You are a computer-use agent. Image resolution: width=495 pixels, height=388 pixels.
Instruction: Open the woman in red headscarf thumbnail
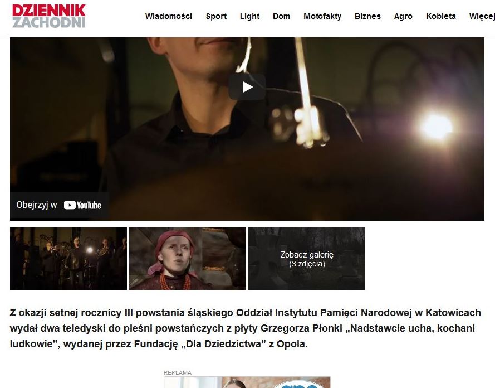(188, 259)
